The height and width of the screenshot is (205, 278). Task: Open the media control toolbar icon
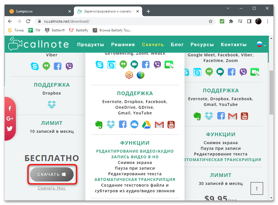pos(240,21)
